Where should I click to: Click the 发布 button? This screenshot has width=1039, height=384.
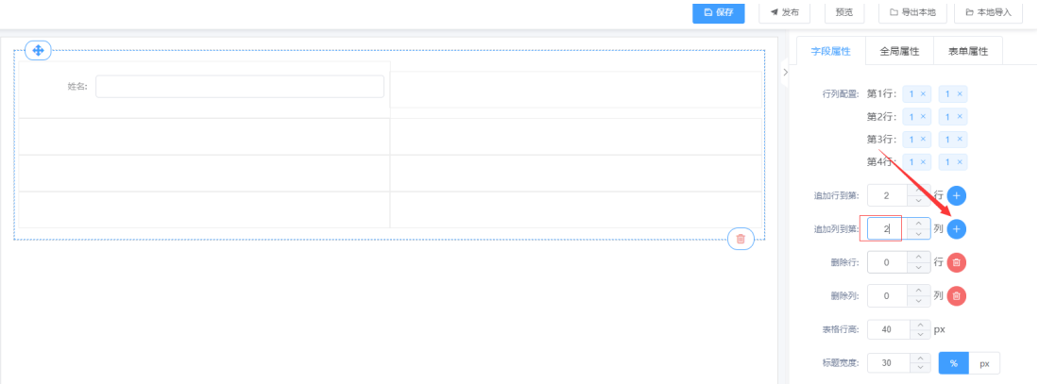[785, 12]
